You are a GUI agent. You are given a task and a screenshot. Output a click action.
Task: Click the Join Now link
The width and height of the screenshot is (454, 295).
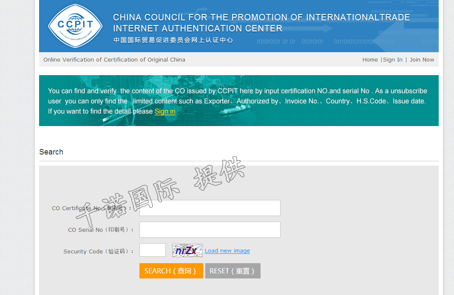(x=422, y=60)
